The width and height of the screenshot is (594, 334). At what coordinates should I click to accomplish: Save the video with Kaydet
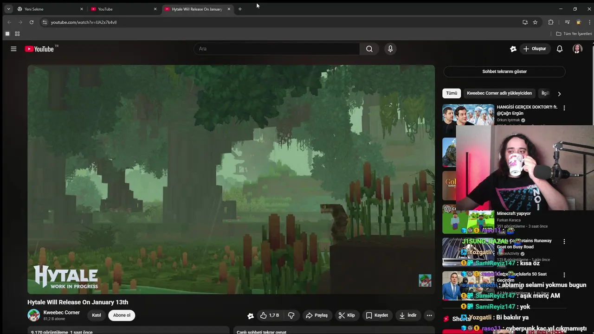click(x=377, y=315)
